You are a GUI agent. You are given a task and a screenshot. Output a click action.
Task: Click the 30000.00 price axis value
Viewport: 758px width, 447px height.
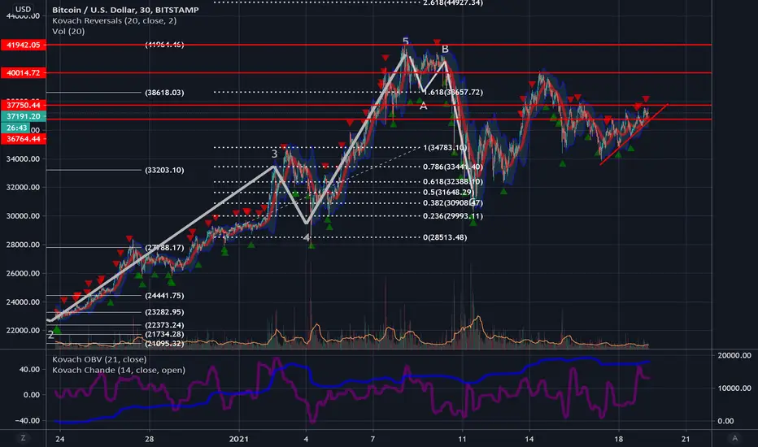coord(23,216)
